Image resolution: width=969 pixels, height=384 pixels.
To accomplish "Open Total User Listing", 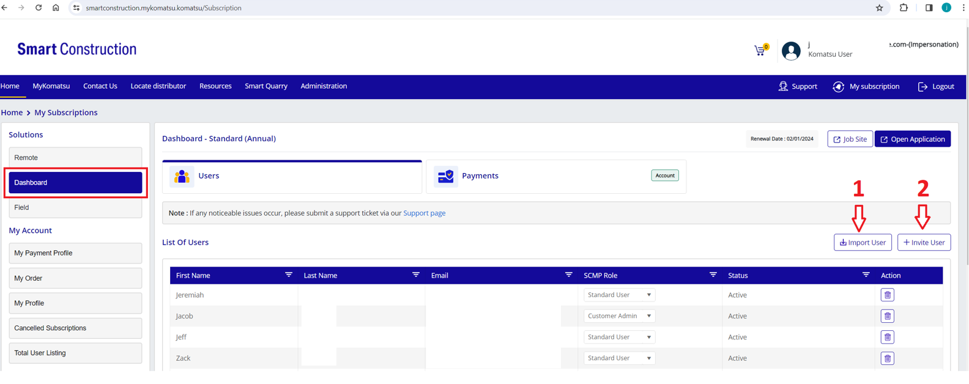I will [75, 353].
